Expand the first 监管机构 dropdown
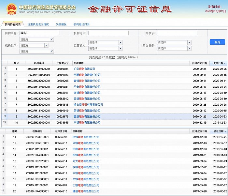228x196 pixels. tap(105, 42)
